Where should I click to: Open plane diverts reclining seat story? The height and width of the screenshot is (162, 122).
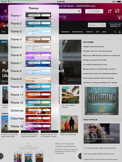click(x=100, y=74)
